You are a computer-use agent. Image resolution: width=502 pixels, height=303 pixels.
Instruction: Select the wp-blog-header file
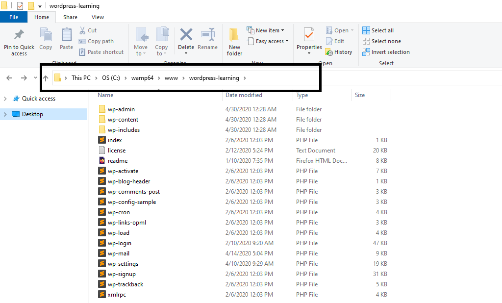[x=129, y=181]
